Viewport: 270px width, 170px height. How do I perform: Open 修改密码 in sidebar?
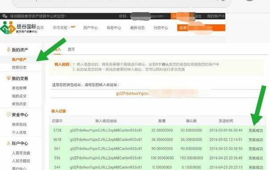[19, 124]
